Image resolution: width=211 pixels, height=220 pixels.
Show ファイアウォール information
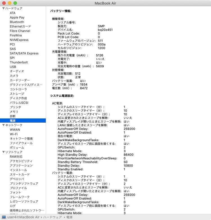pyautogui.click(x=21, y=143)
